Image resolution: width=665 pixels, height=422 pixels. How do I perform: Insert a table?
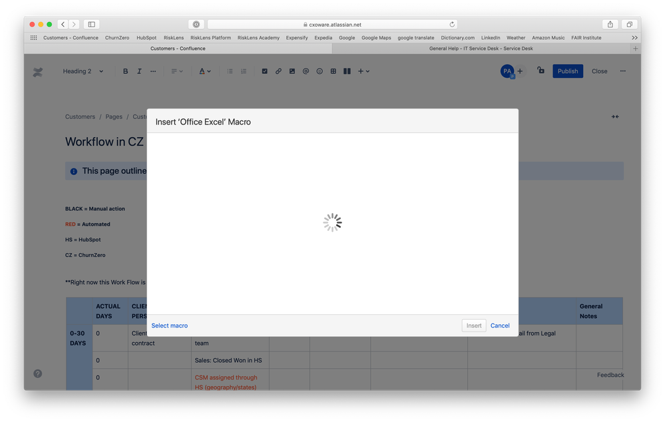(x=333, y=71)
